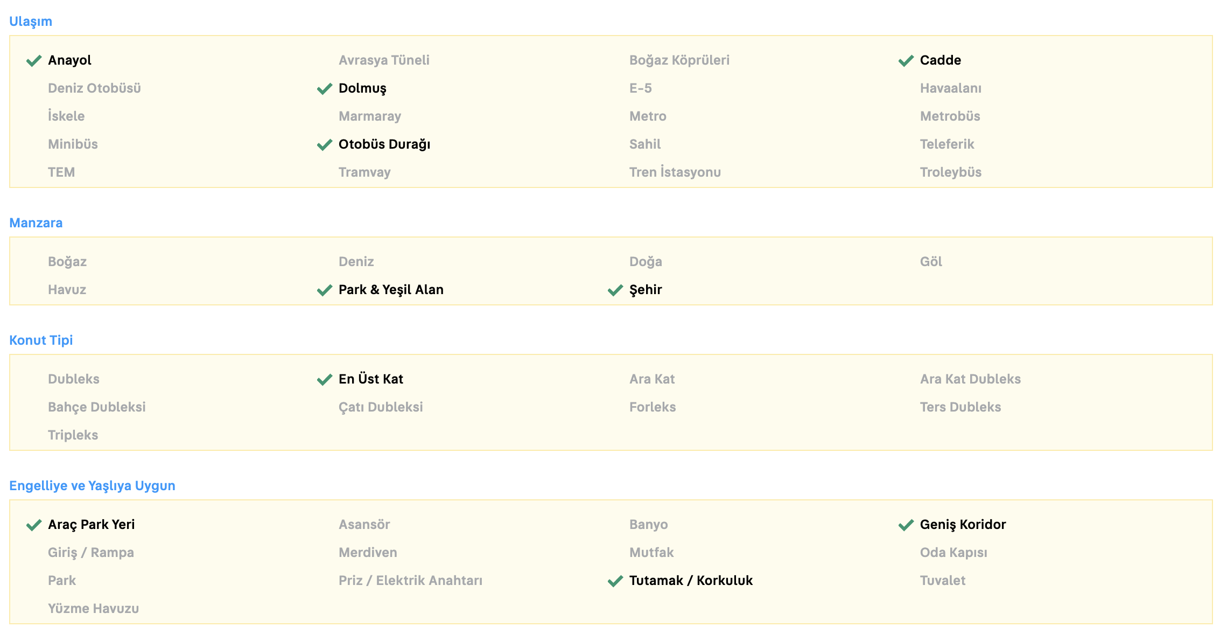Click the checkmark beside En Üst Kat
The height and width of the screenshot is (641, 1220).
[x=325, y=379]
